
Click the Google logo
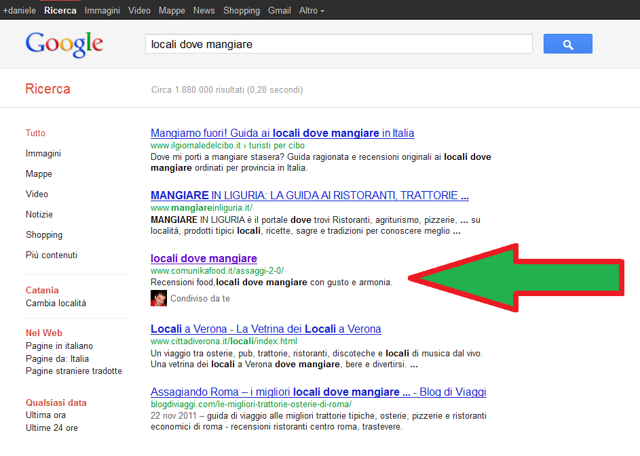coord(64,45)
